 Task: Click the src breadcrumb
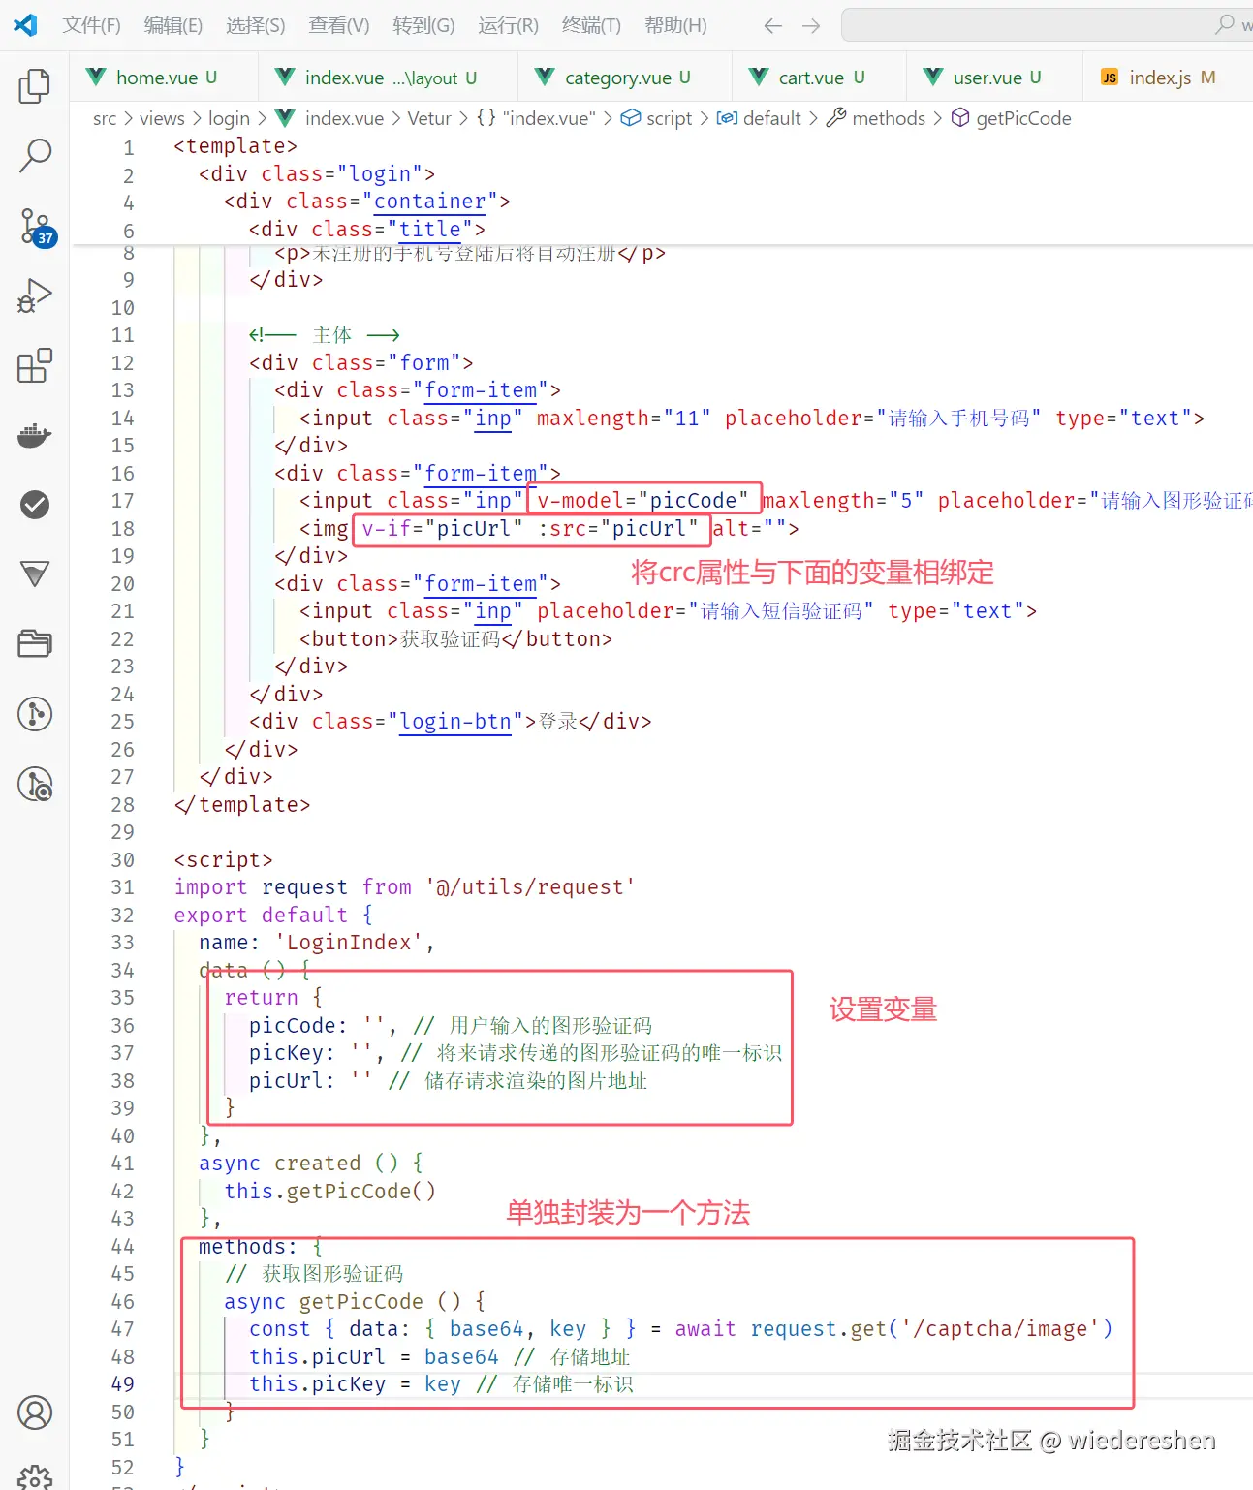[x=105, y=118]
